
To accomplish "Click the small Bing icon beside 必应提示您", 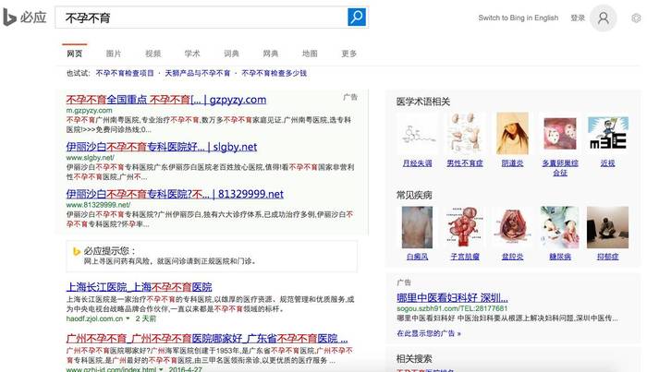I will (x=77, y=251).
